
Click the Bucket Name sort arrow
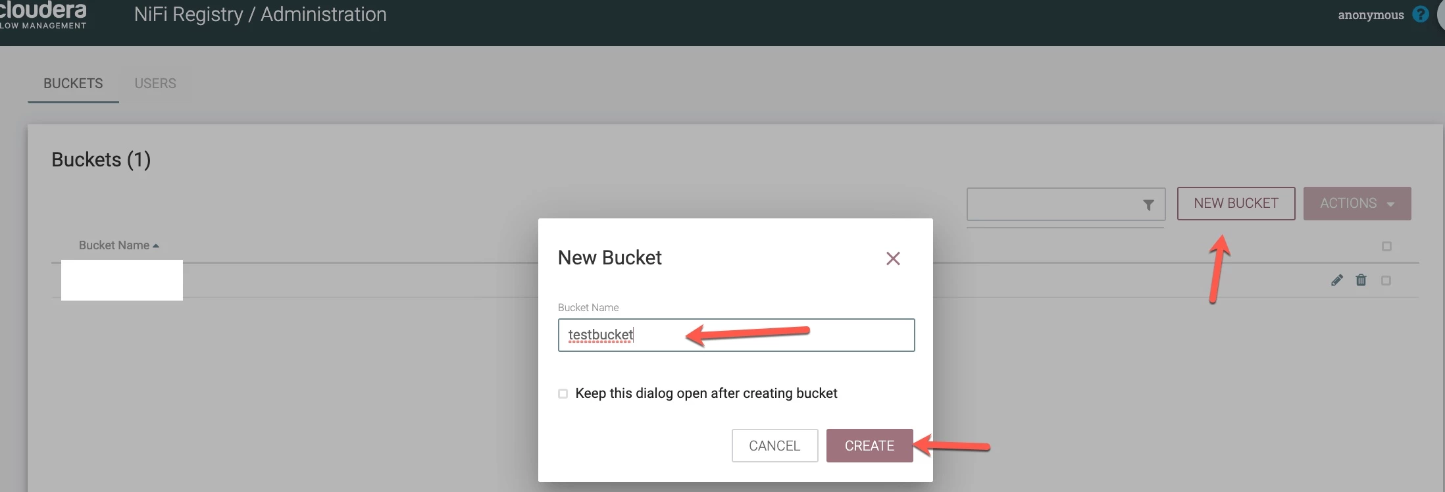(x=156, y=246)
